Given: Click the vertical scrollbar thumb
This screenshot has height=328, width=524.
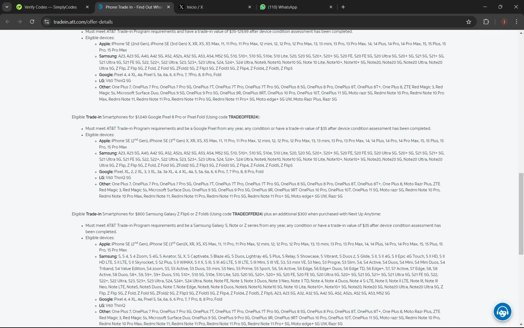Looking at the screenshot, I should tap(521, 214).
